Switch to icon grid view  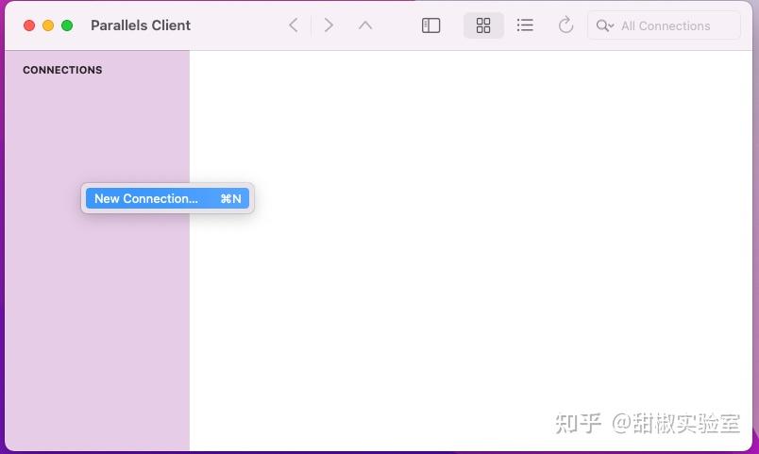(483, 25)
